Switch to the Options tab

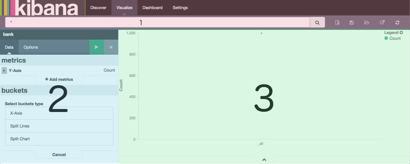pos(31,47)
